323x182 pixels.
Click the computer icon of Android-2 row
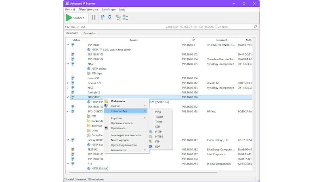[x=73, y=92]
